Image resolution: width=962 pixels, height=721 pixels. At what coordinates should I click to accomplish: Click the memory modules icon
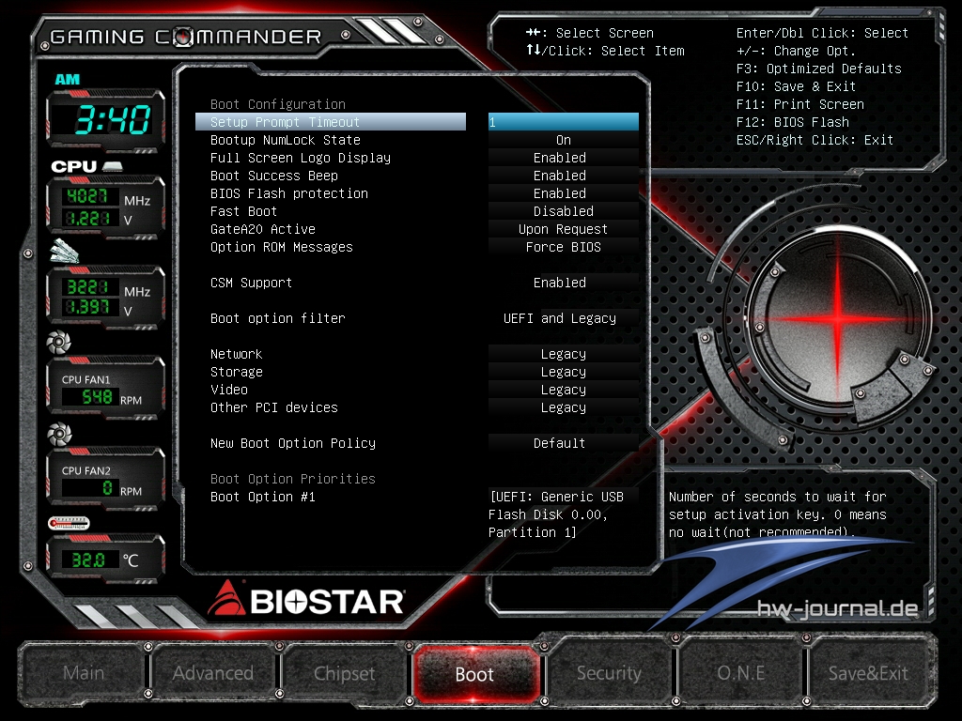(x=65, y=251)
